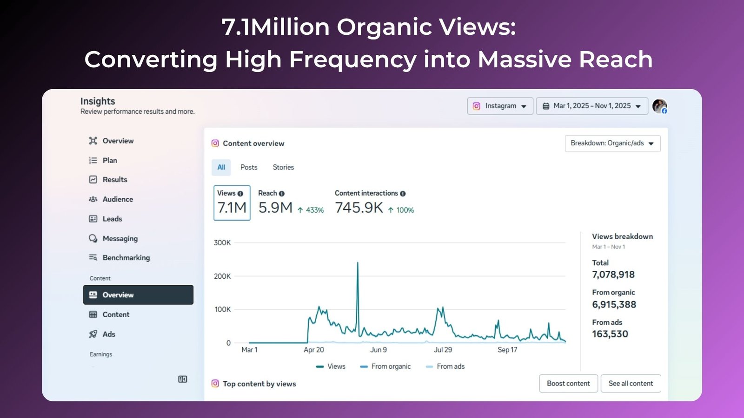This screenshot has height=418, width=744.
Task: Expand the Breakdown: Organic/ads dropdown
Action: (612, 144)
